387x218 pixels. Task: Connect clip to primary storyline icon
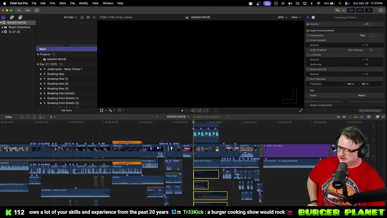click(22, 117)
